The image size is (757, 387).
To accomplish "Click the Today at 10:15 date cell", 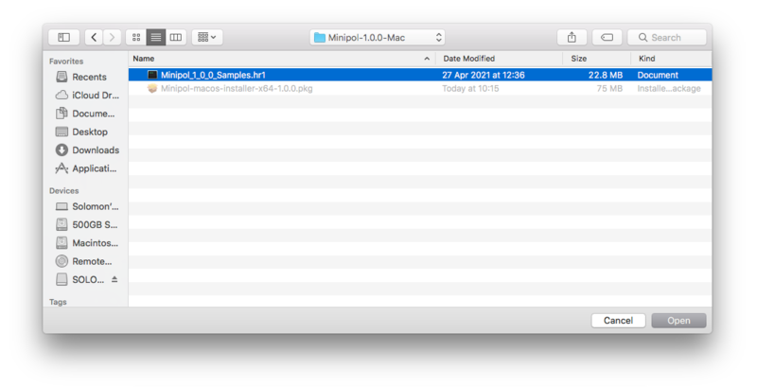I will [470, 88].
